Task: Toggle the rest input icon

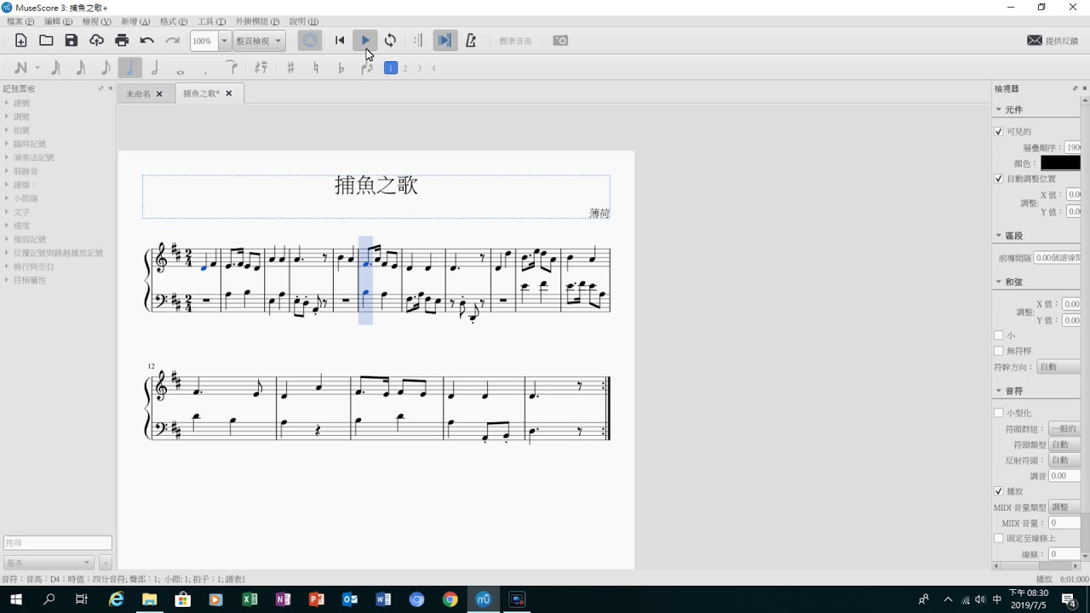Action: pyautogui.click(x=261, y=68)
